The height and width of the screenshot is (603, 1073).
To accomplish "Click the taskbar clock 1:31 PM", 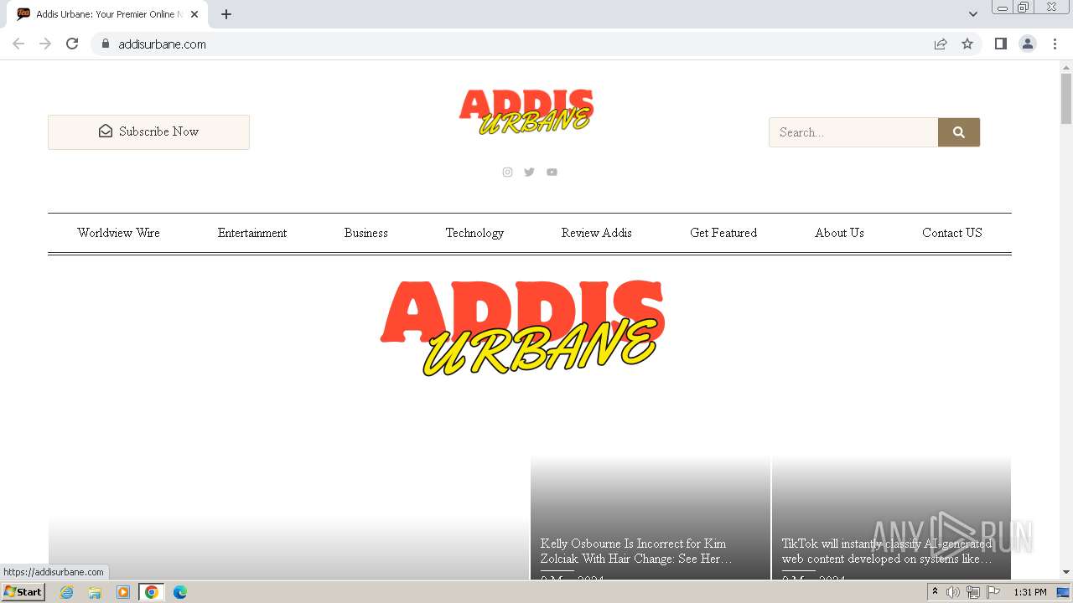I will [1030, 592].
